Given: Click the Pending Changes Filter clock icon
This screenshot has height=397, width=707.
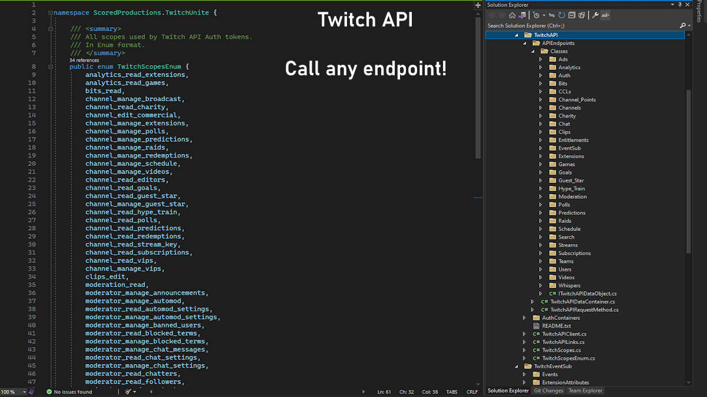Looking at the screenshot, I should 536,15.
